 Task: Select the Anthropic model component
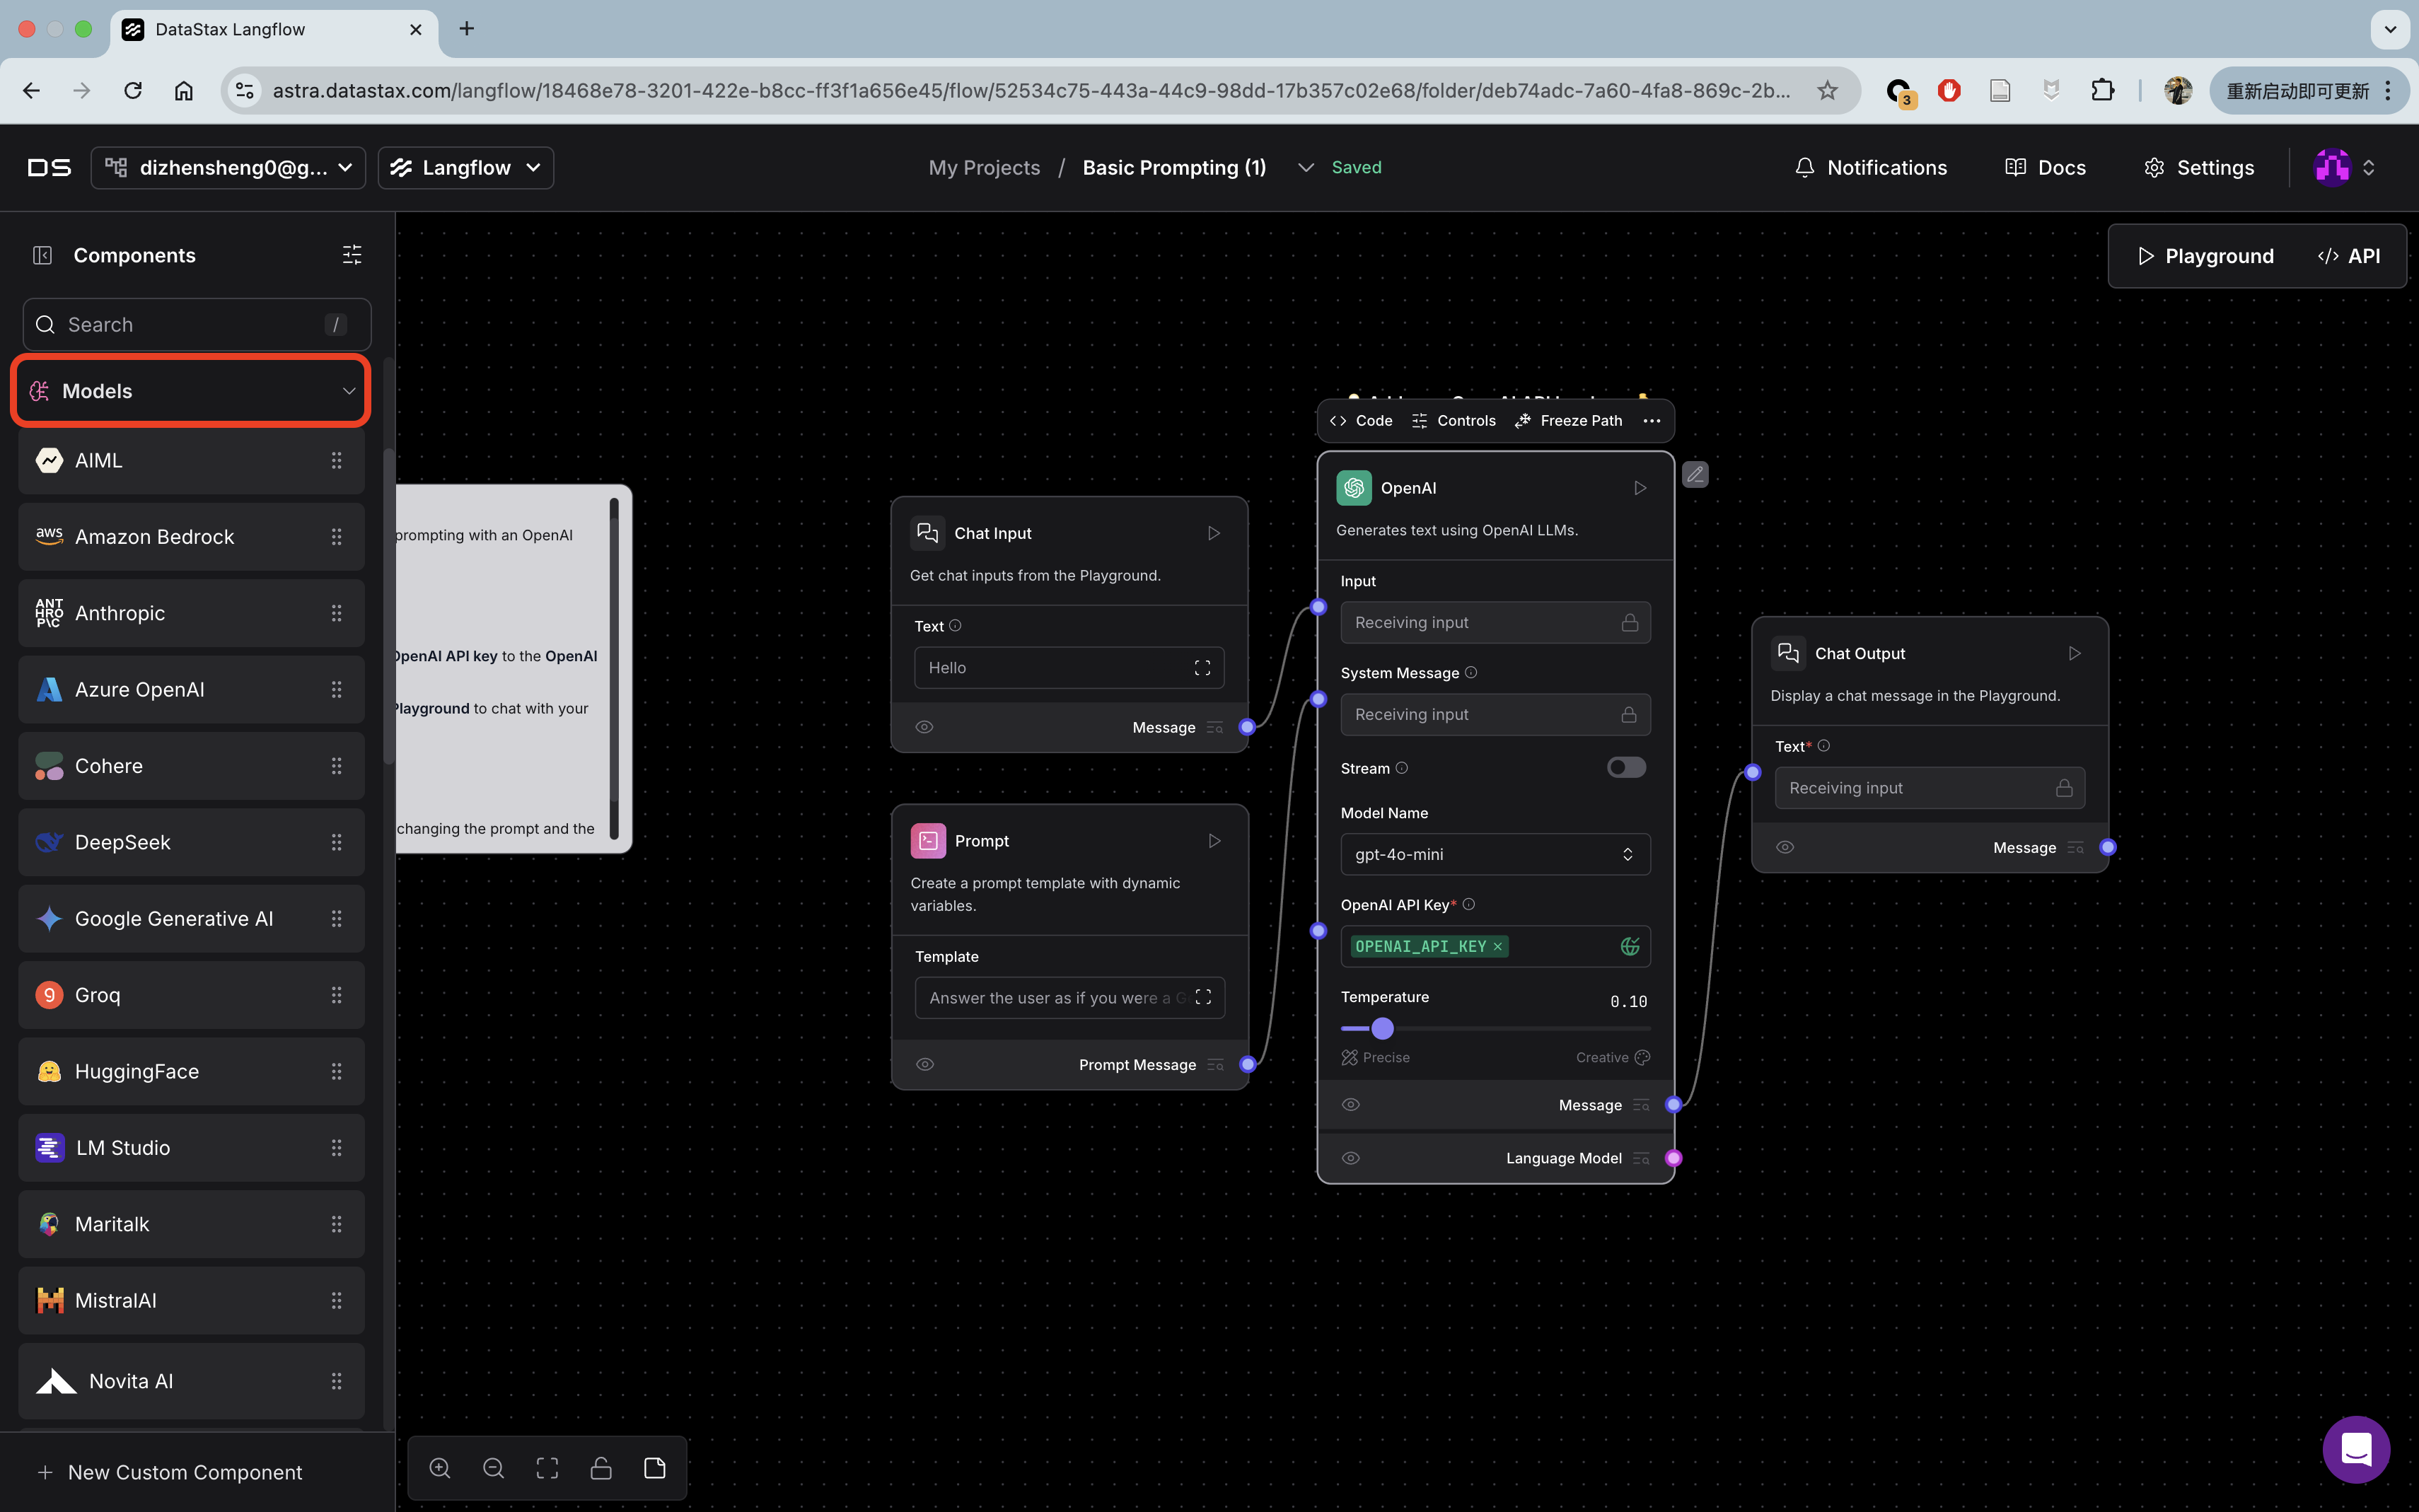coord(191,613)
